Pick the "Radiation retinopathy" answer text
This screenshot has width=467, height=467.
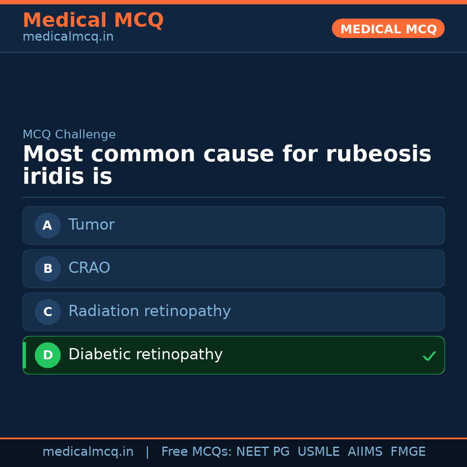(149, 311)
